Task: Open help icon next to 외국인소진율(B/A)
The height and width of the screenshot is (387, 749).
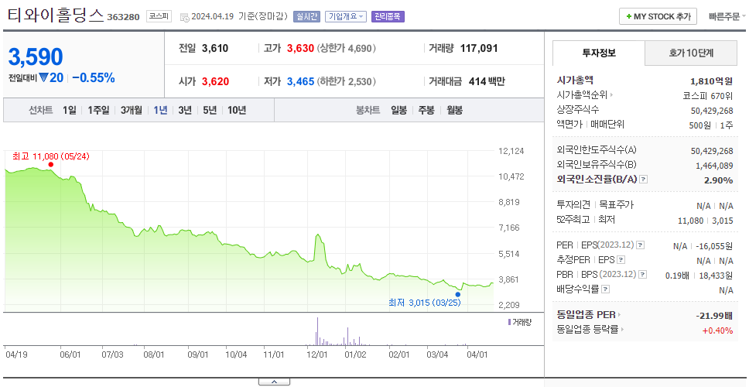Action: click(644, 180)
